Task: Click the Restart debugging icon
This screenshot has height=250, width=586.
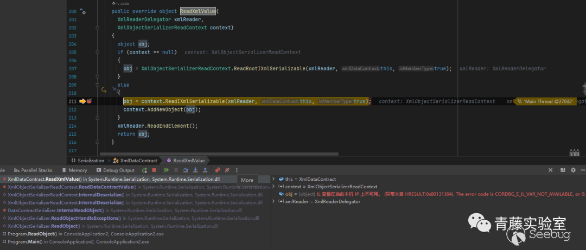Action: (x=145, y=170)
